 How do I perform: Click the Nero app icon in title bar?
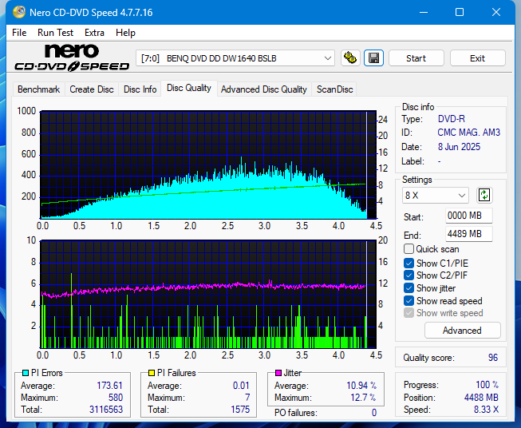(x=13, y=13)
